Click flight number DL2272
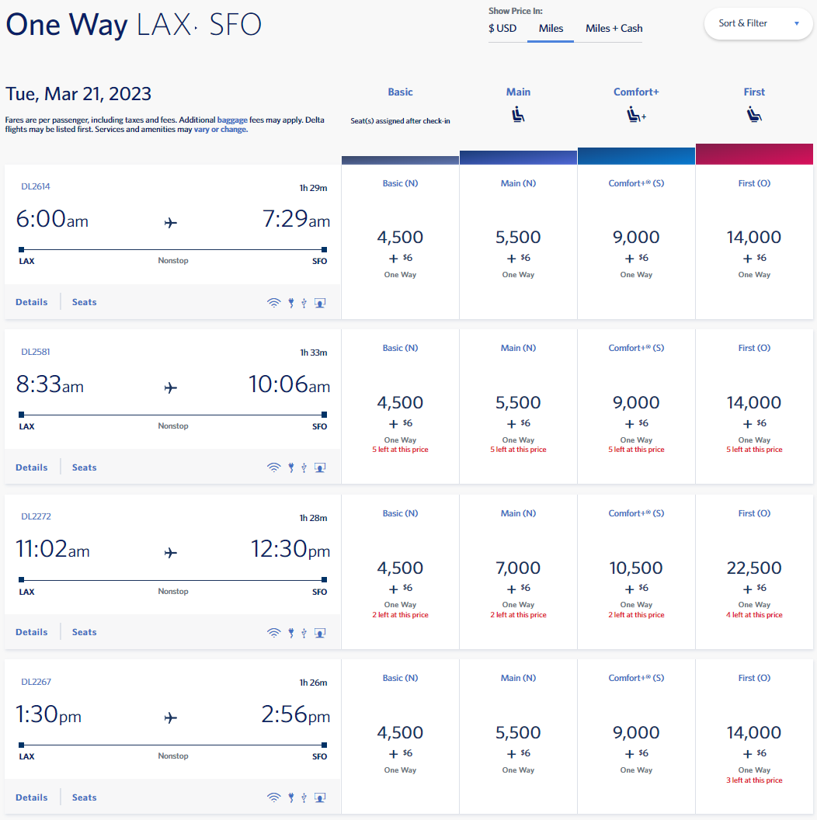The width and height of the screenshot is (817, 820). click(x=36, y=516)
